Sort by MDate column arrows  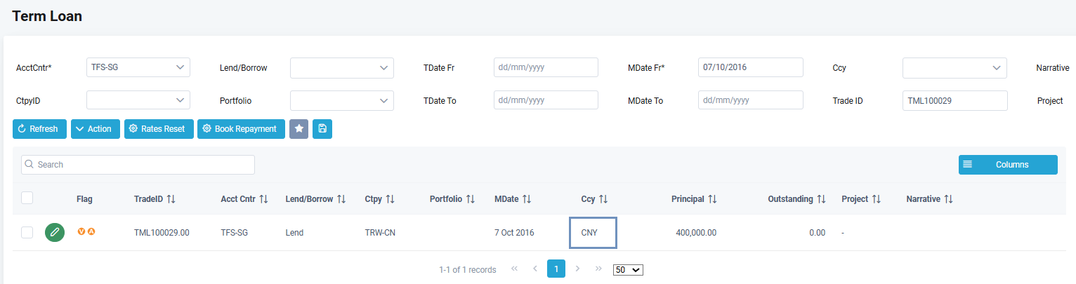click(x=526, y=199)
